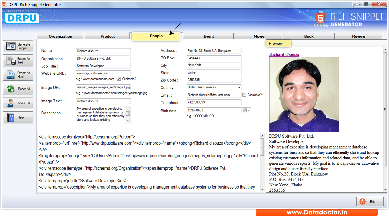Click the red power icon on Exit
Viewport: 389px width, 216px height.
point(362,201)
